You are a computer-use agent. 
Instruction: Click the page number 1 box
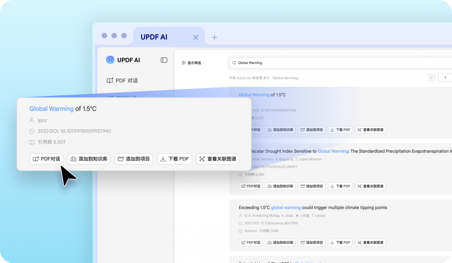click(x=444, y=78)
